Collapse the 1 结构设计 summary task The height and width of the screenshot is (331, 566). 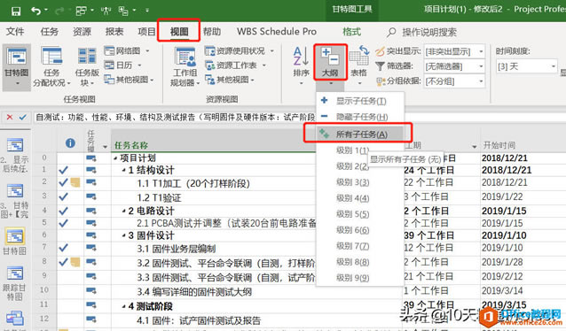pos(123,170)
